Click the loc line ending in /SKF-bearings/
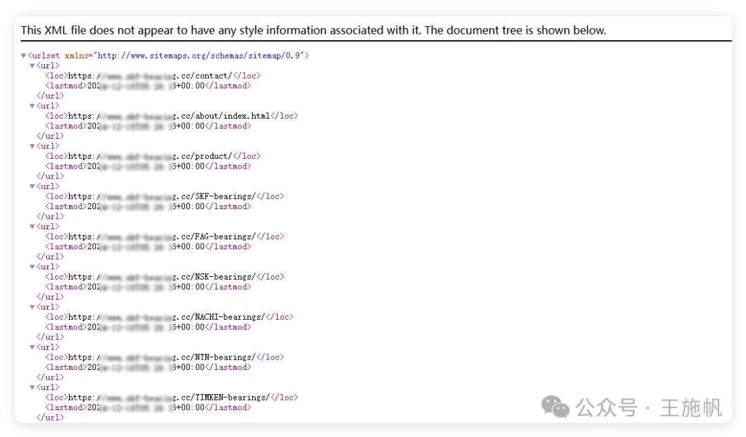 164,196
